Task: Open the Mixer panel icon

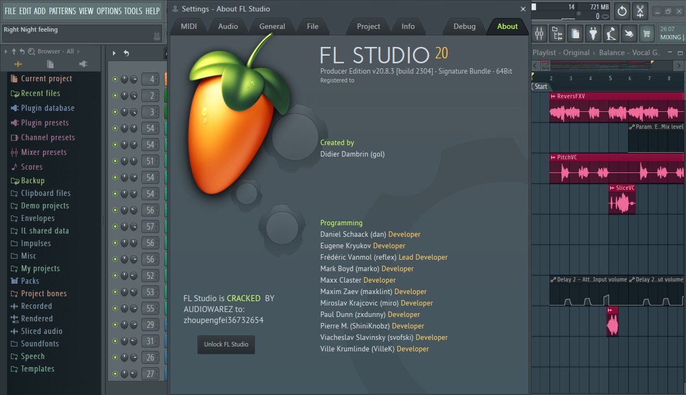Action: point(539,33)
